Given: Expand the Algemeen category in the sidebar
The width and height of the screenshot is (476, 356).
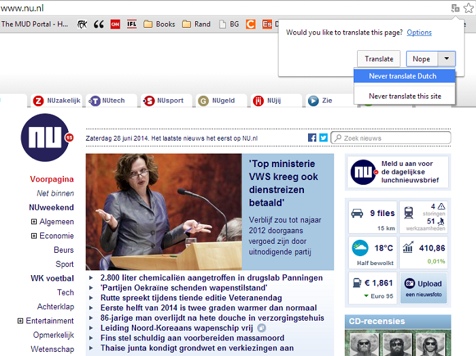Looking at the screenshot, I should 34,221.
